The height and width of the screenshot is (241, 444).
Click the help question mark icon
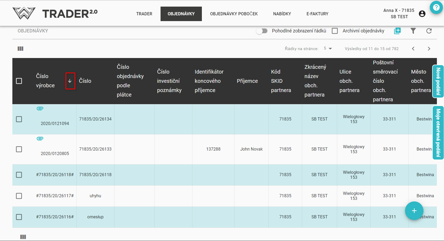436,7
